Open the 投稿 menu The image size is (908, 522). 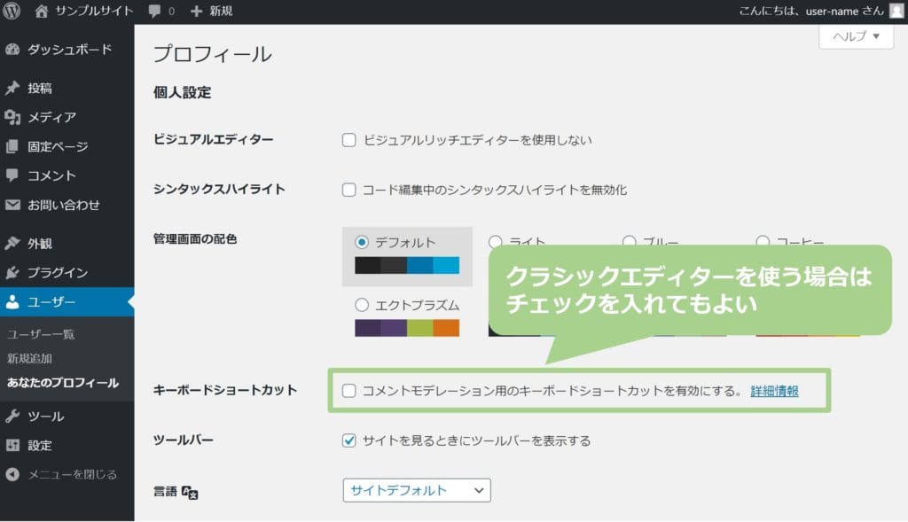[x=39, y=89]
